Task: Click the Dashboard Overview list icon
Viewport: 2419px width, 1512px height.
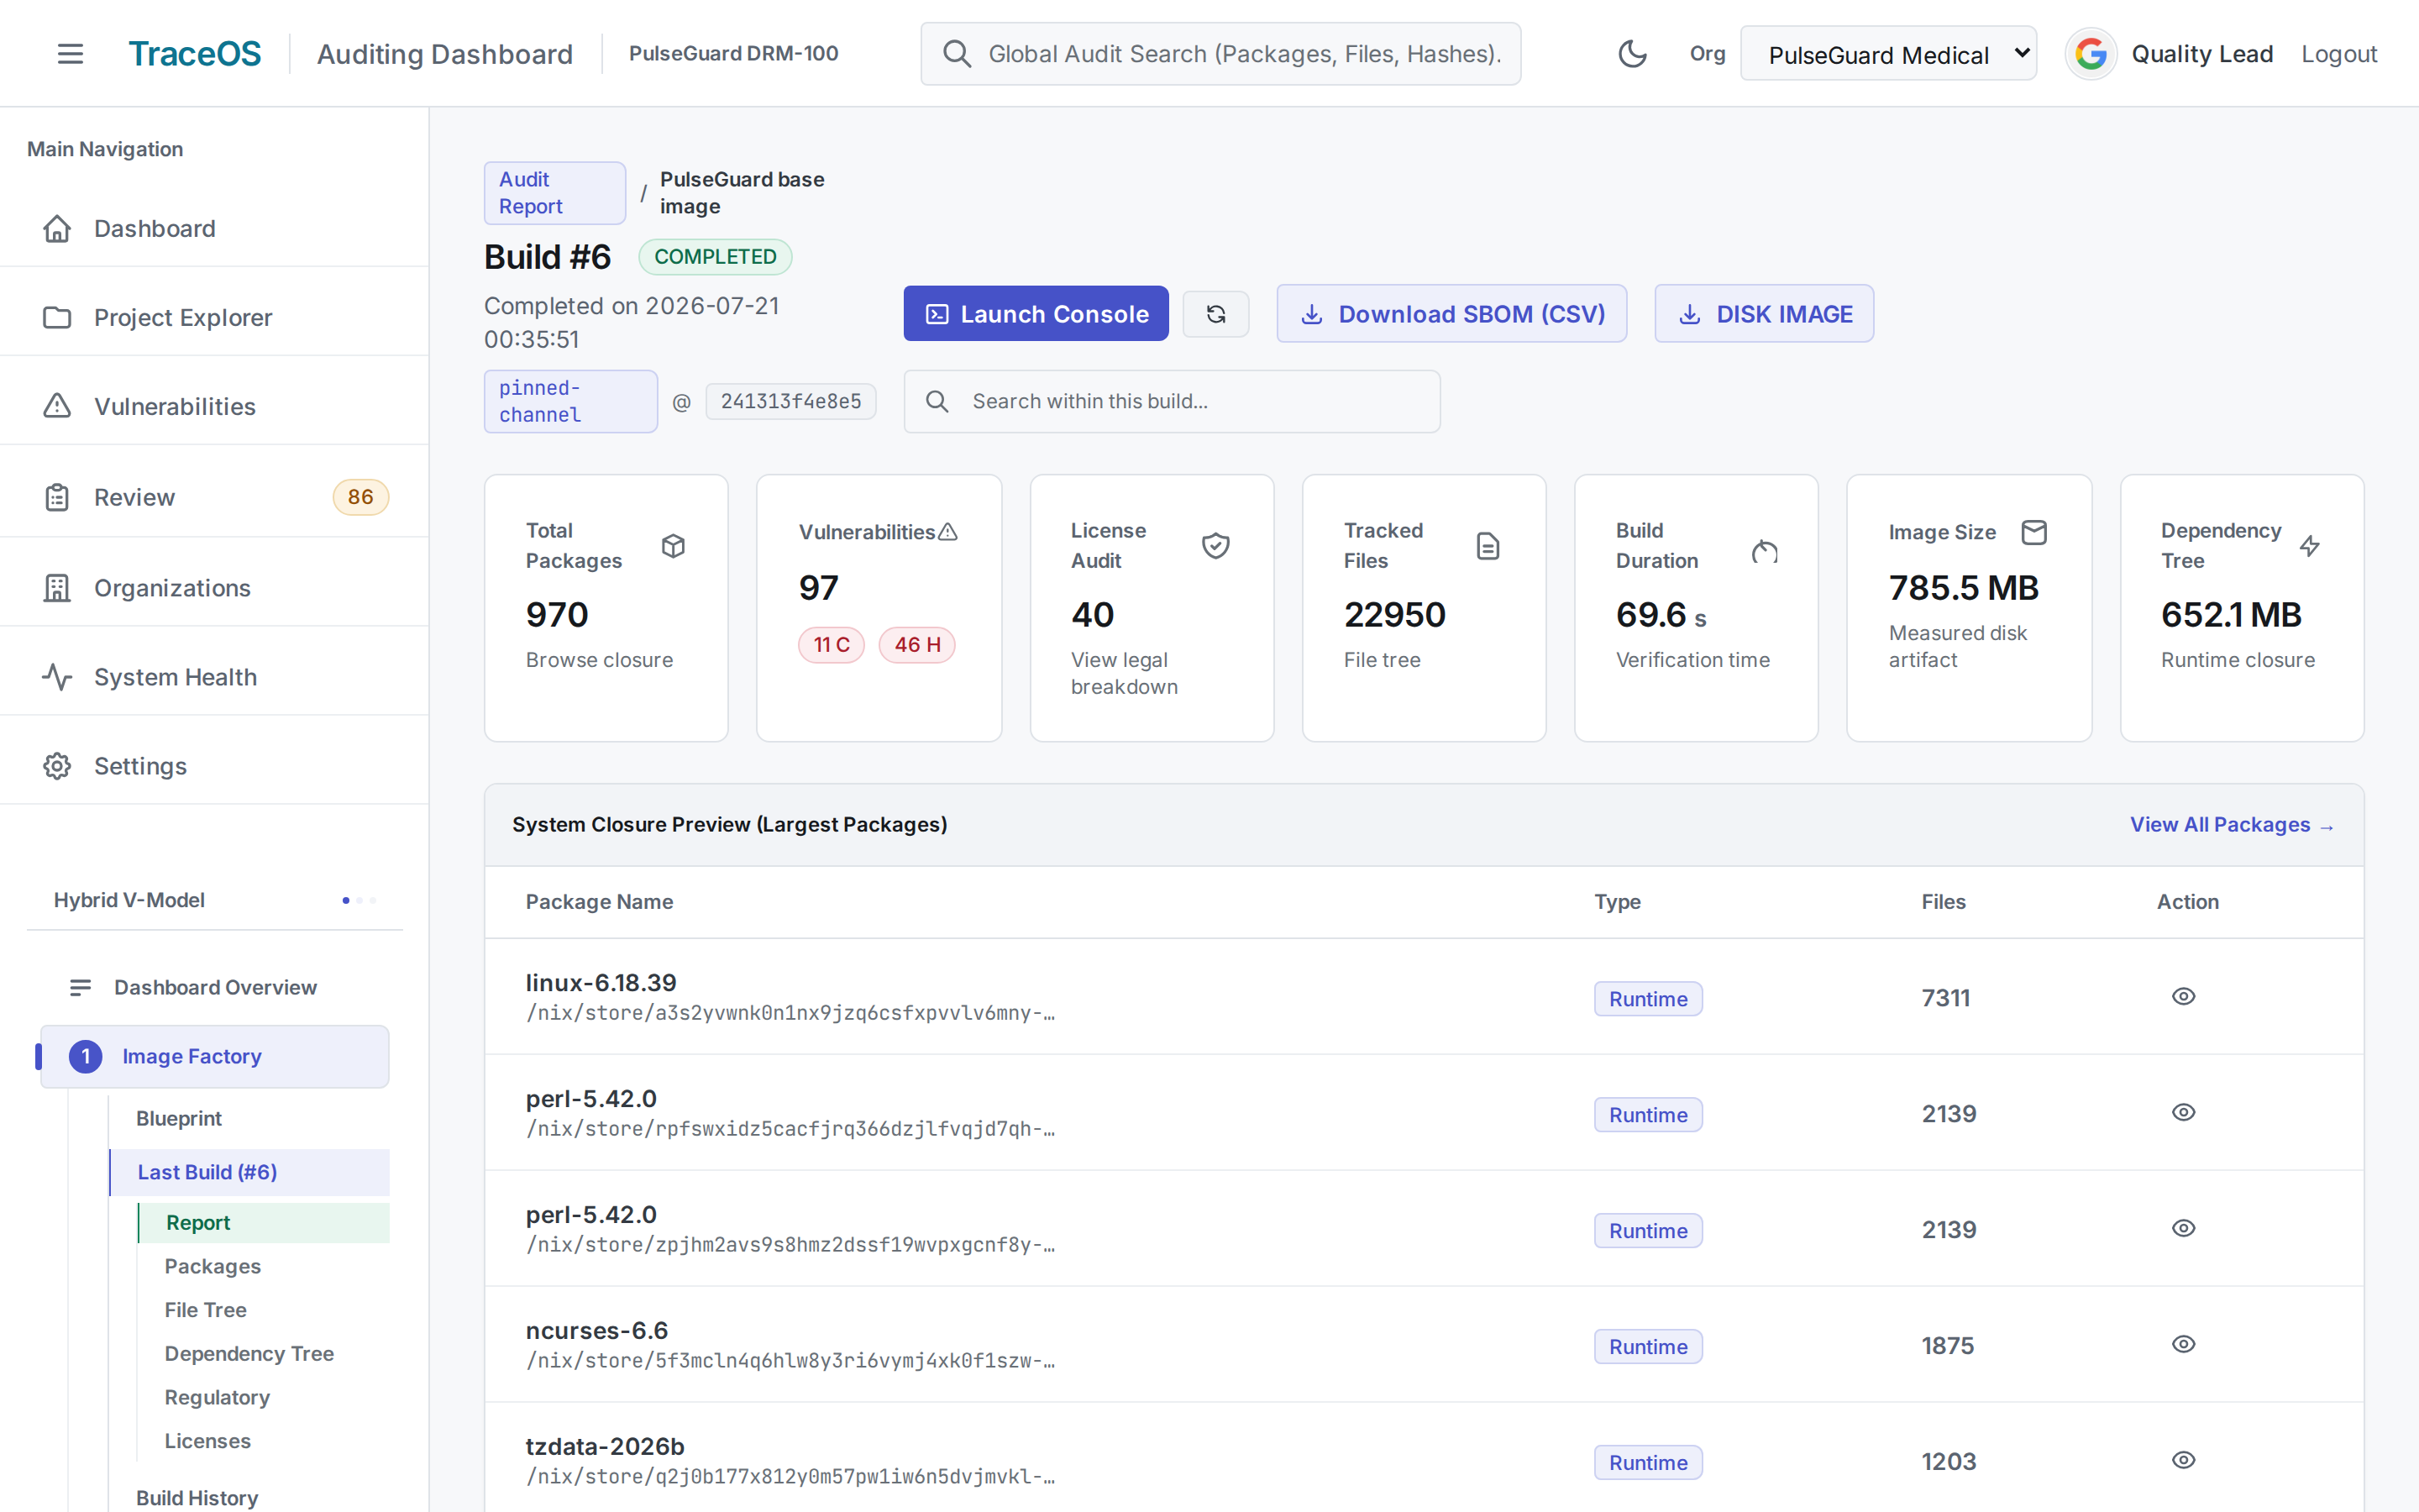Action: [81, 987]
